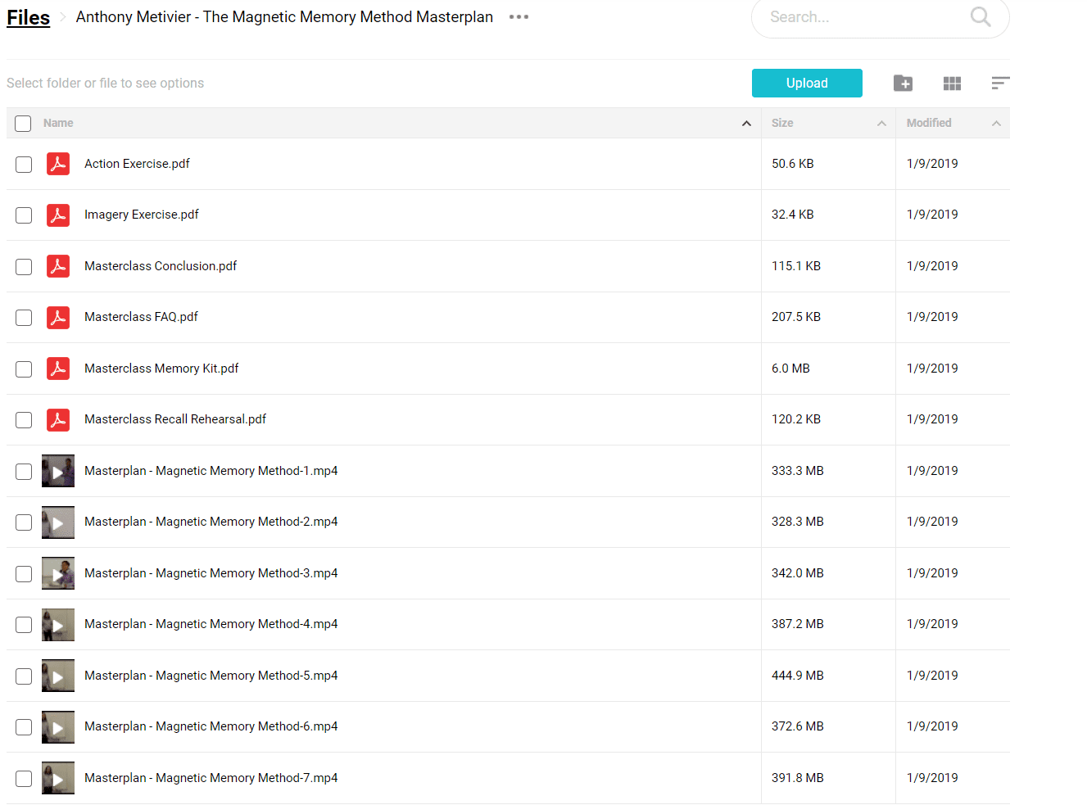The width and height of the screenshot is (1087, 805).
Task: Tick the checkbox for Magnetic Memory Method-6.mp4
Action: (24, 727)
